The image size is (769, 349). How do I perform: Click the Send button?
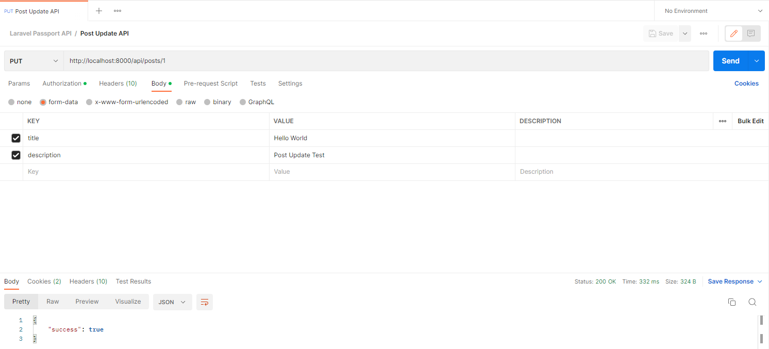point(730,60)
